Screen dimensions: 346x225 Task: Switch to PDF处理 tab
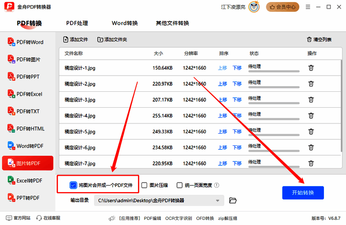click(x=77, y=23)
